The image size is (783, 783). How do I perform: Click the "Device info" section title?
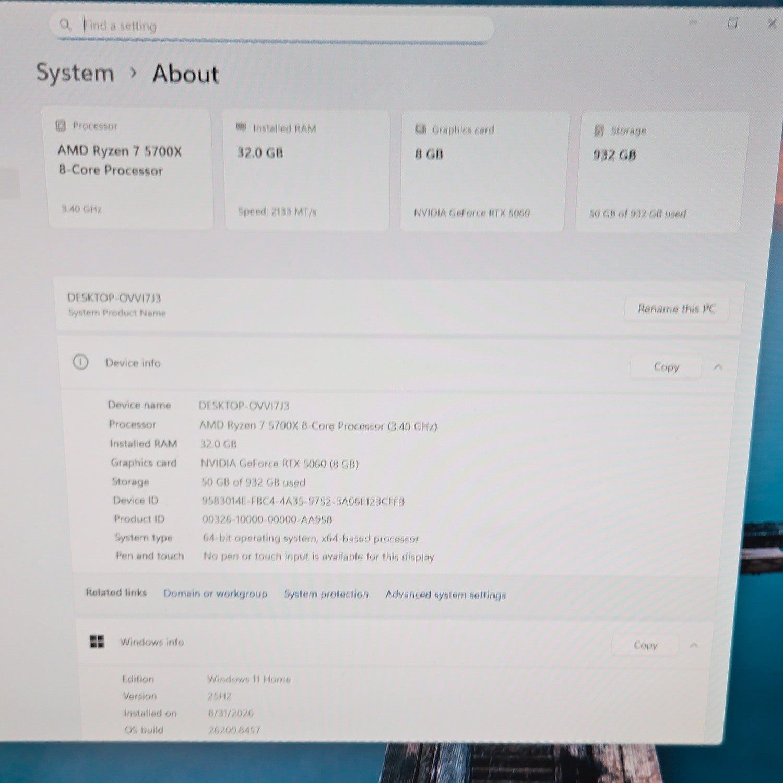coord(133,363)
